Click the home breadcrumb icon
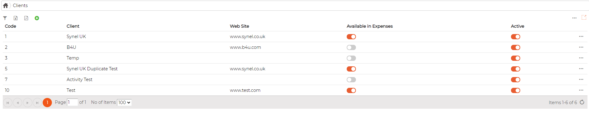The height and width of the screenshot is (113, 589). pyautogui.click(x=6, y=6)
